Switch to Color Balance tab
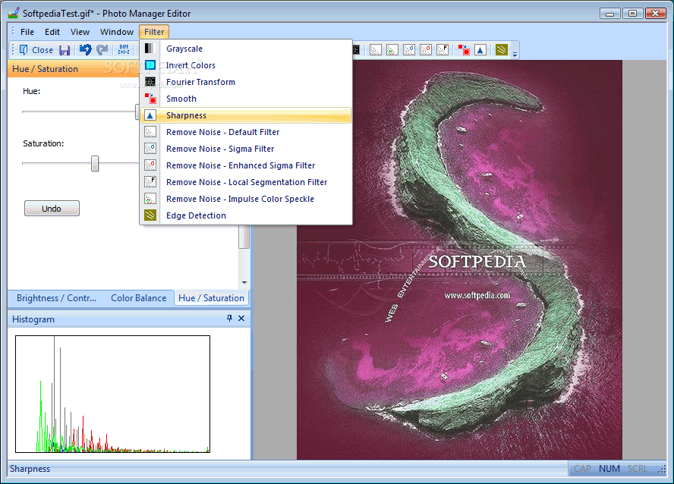674x484 pixels. click(138, 298)
